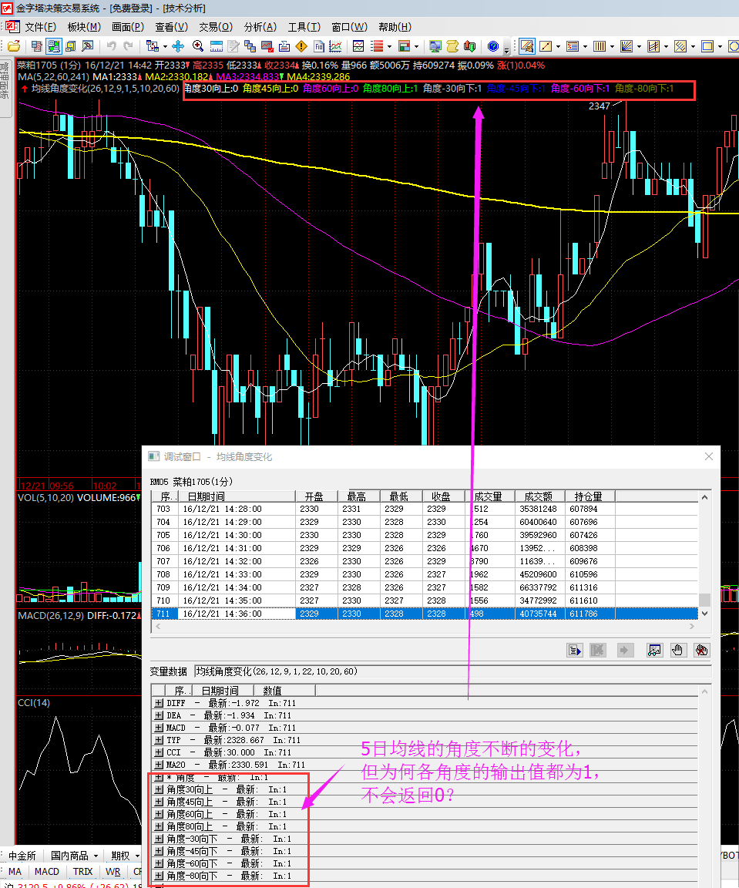This screenshot has height=888, width=739.
Task: Click the yellow scroll script icon
Action: point(452,46)
